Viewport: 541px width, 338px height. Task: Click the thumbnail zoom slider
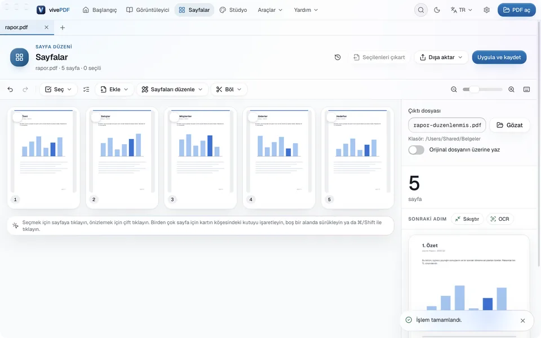coord(482,90)
